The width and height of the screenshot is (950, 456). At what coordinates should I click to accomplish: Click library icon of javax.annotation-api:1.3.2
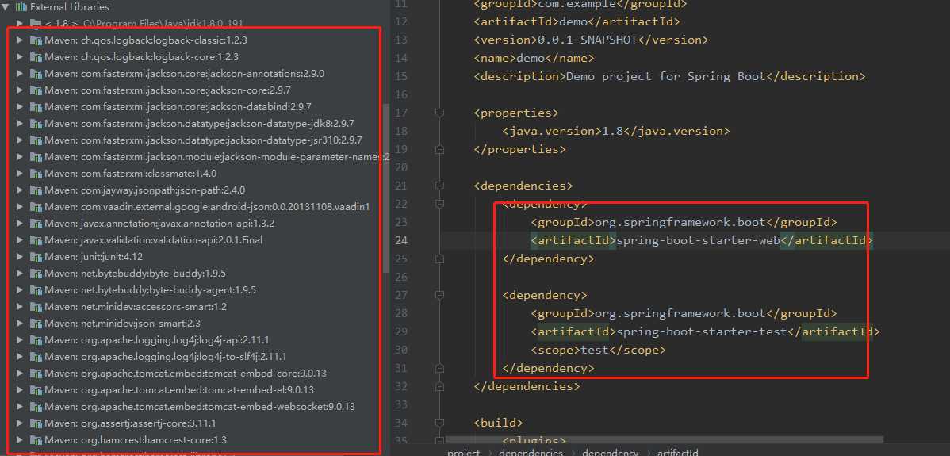[36, 224]
